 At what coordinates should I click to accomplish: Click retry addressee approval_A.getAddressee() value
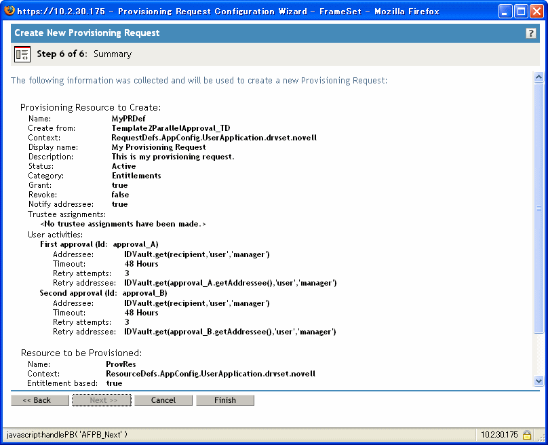(231, 283)
